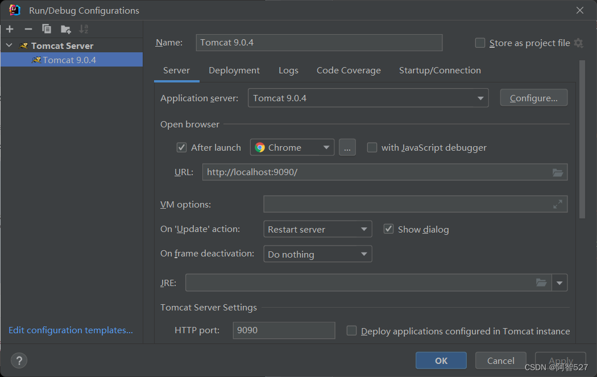This screenshot has width=597, height=377.
Task: Click the Configure... button
Action: [533, 98]
